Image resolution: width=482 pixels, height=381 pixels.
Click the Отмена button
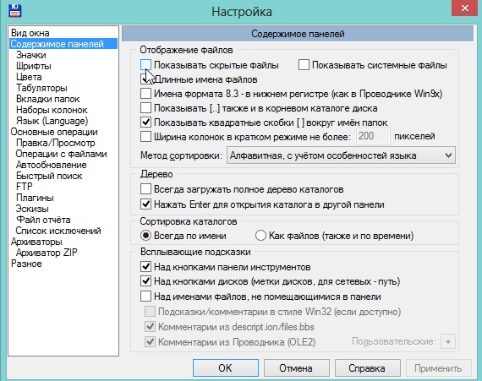(296, 367)
